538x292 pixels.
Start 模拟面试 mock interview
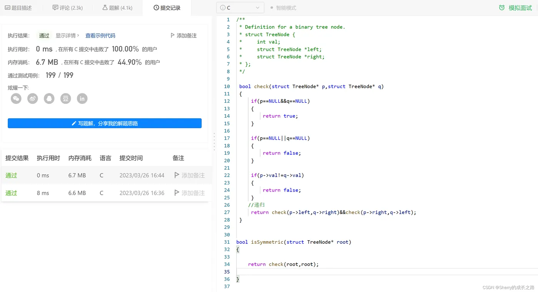(515, 8)
